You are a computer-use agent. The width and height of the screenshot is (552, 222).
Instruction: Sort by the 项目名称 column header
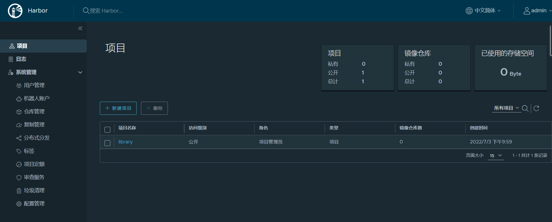click(127, 128)
